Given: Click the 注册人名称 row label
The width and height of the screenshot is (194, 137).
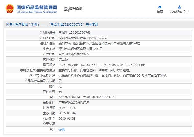Looking at the screenshot, I should click(x=47, y=38).
